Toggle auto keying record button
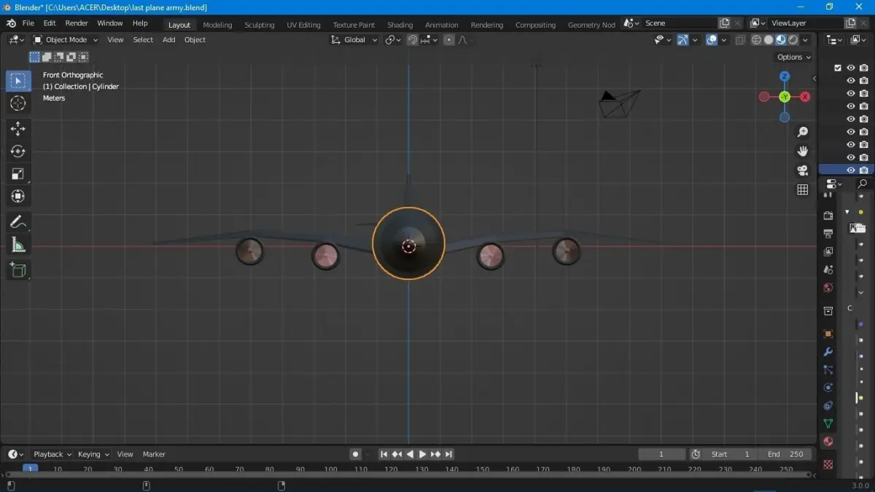This screenshot has height=492, width=875. click(x=356, y=454)
